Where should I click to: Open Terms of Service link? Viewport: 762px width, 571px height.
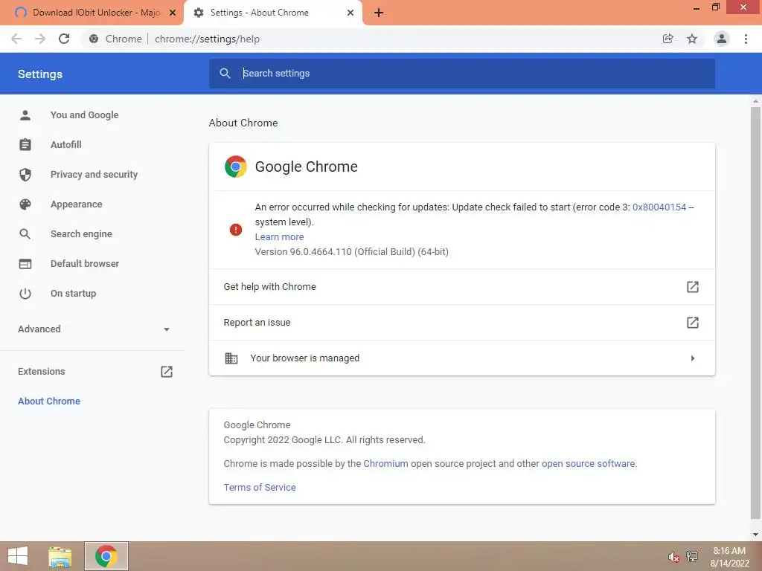click(260, 488)
